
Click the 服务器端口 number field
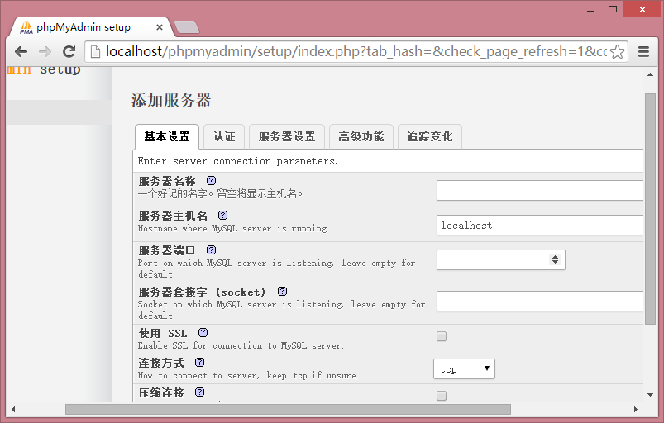coord(501,259)
